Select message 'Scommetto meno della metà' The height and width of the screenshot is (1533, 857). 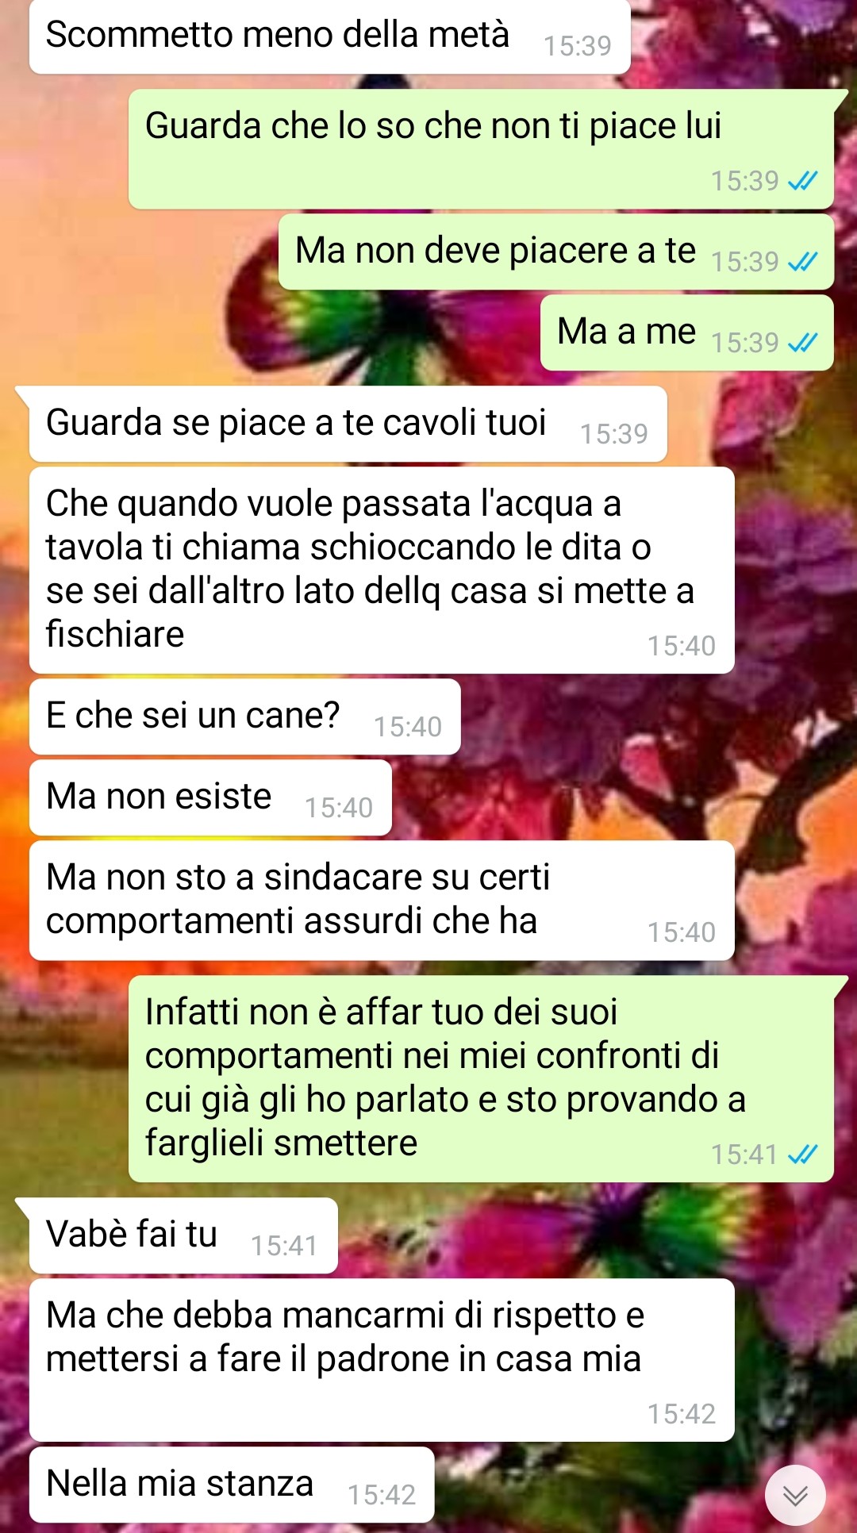(x=330, y=36)
